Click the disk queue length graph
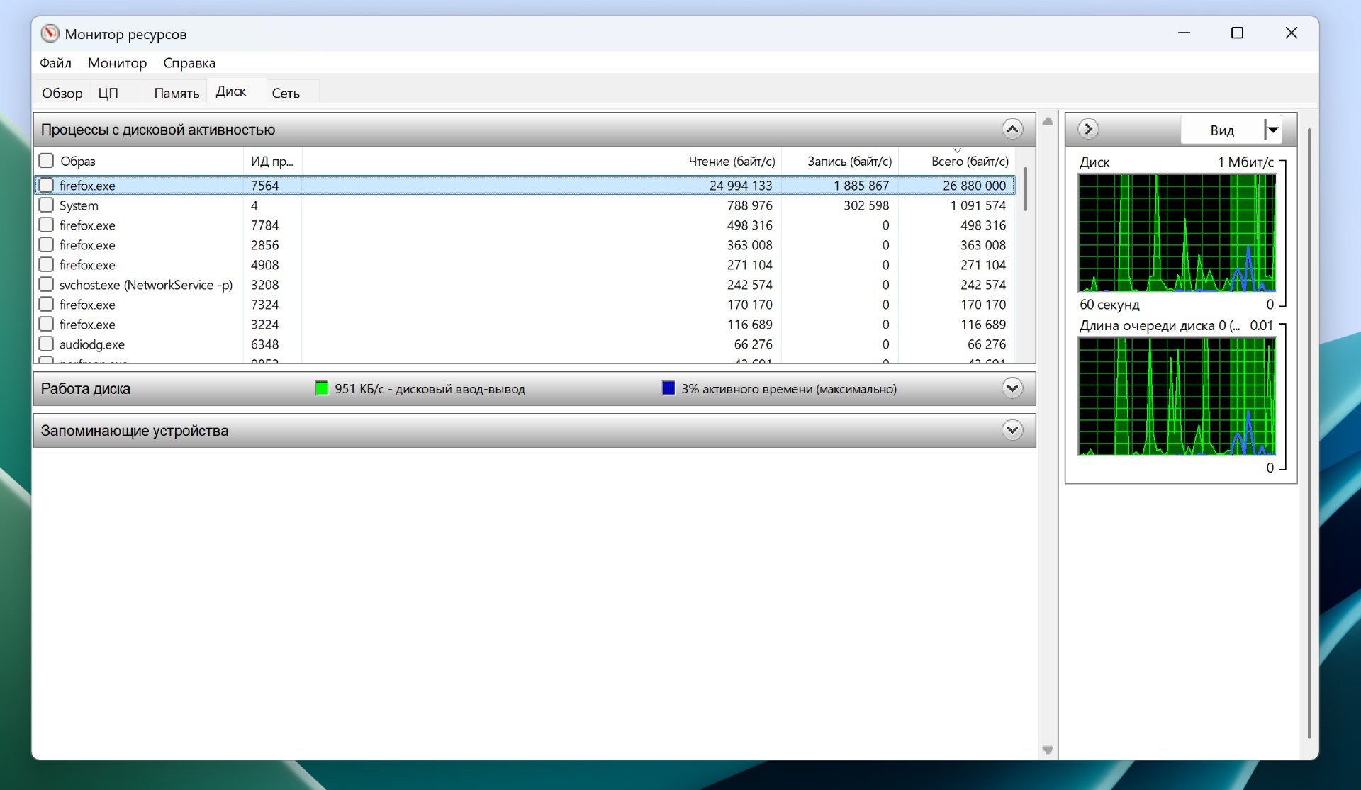 tap(1177, 396)
